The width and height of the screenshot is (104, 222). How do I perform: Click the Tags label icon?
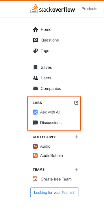click(36, 51)
